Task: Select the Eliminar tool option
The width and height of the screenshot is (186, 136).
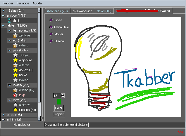Action: (51, 41)
